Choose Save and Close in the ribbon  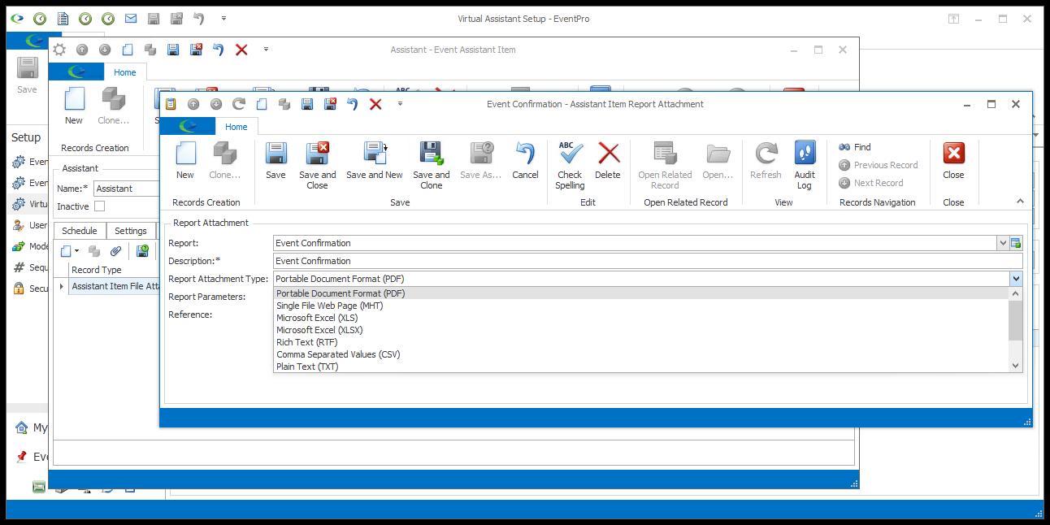point(317,165)
